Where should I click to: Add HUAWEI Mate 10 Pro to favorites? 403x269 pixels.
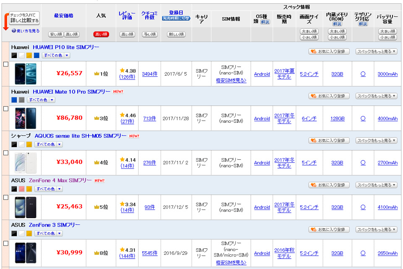329,96
